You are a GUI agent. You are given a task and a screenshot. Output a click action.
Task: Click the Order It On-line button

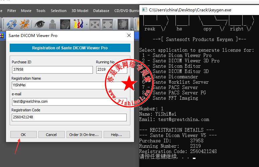coord(84,135)
